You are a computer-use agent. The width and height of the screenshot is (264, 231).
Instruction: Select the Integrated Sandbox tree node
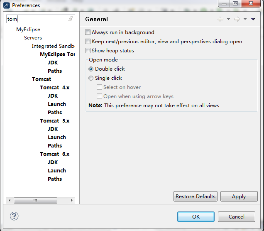click(x=54, y=46)
